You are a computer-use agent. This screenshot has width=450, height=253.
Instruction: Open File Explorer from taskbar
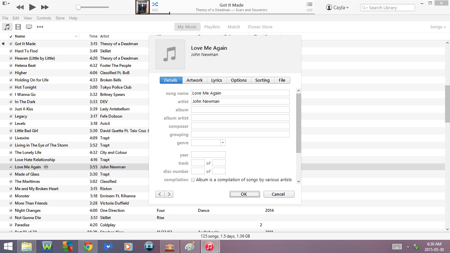(26, 246)
